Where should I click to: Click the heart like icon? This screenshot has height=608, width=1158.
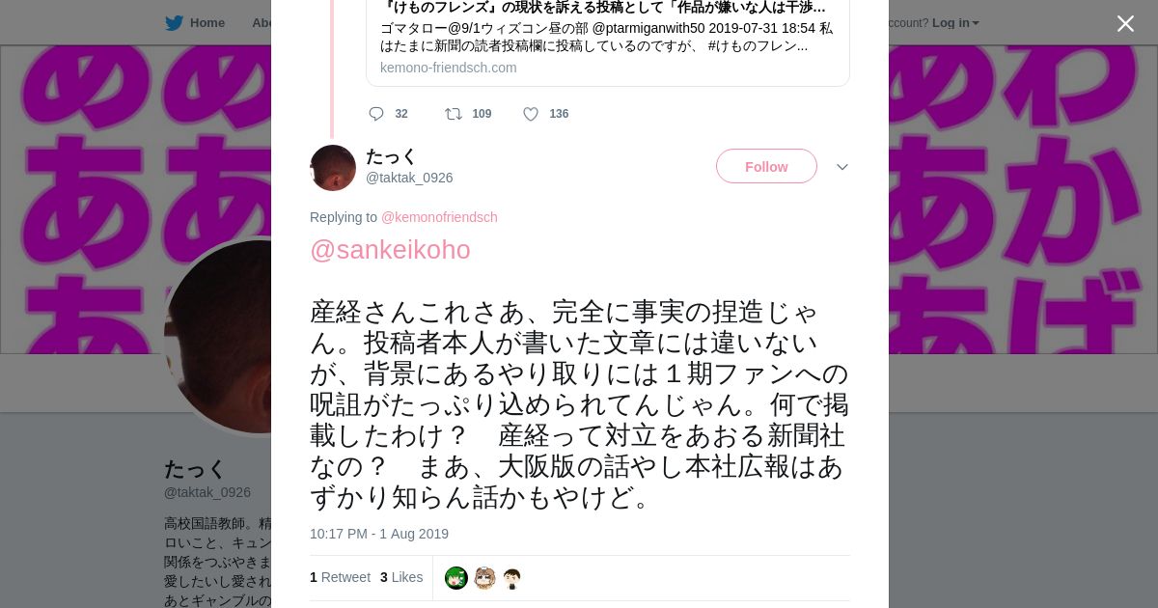tap(531, 114)
